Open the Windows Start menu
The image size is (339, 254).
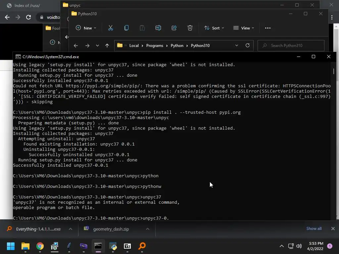coord(11,246)
